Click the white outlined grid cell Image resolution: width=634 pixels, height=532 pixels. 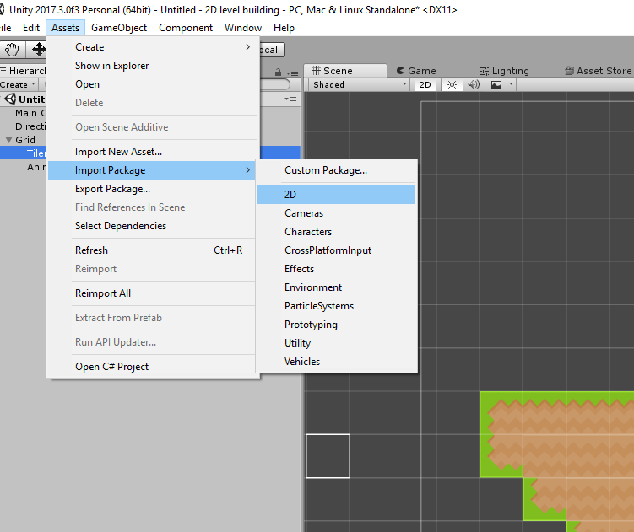[x=328, y=456]
